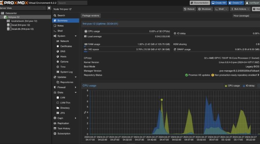Switch to the Summary view
This screenshot has height=144, width=260.
coord(66,21)
